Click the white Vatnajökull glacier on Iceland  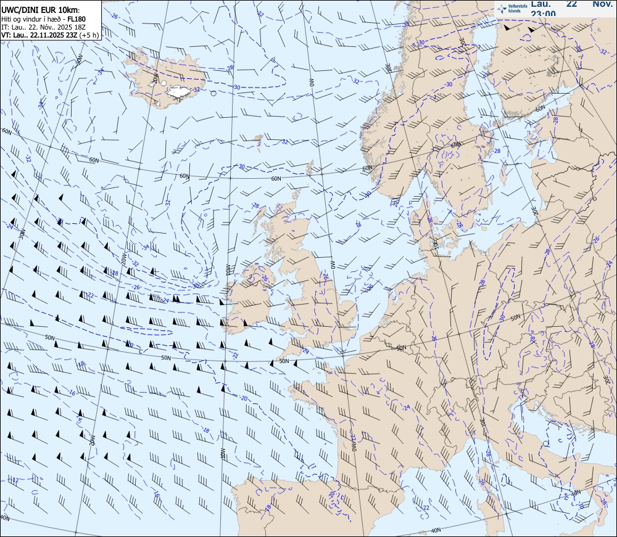click(x=180, y=92)
